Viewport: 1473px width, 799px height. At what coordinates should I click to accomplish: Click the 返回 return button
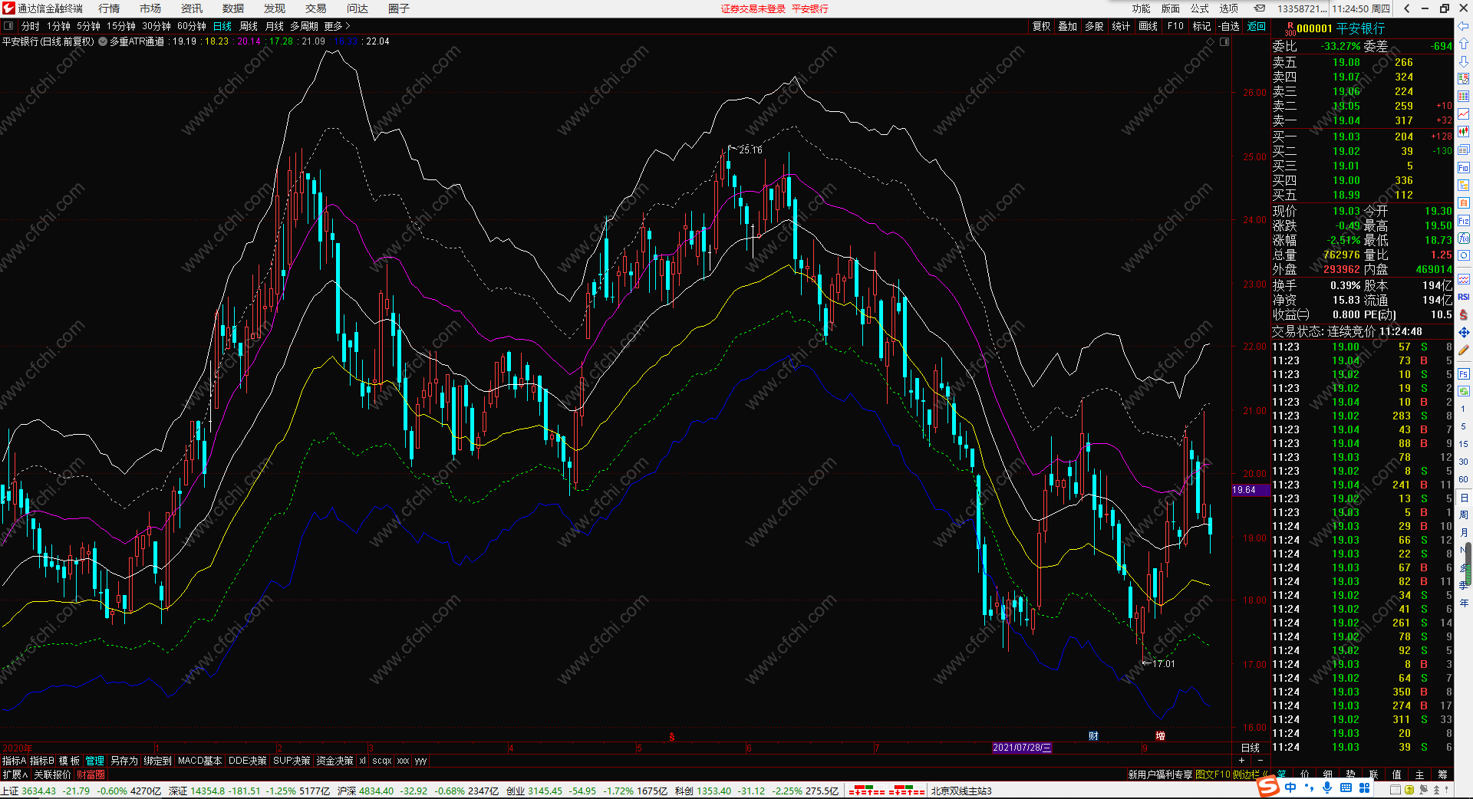(x=1257, y=26)
